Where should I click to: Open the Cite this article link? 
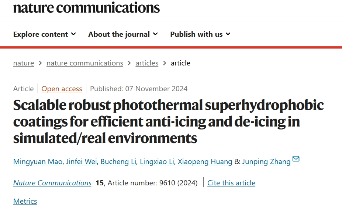pyautogui.click(x=231, y=183)
